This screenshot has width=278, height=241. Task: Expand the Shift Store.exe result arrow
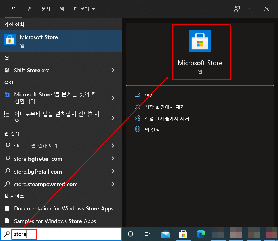click(113, 70)
